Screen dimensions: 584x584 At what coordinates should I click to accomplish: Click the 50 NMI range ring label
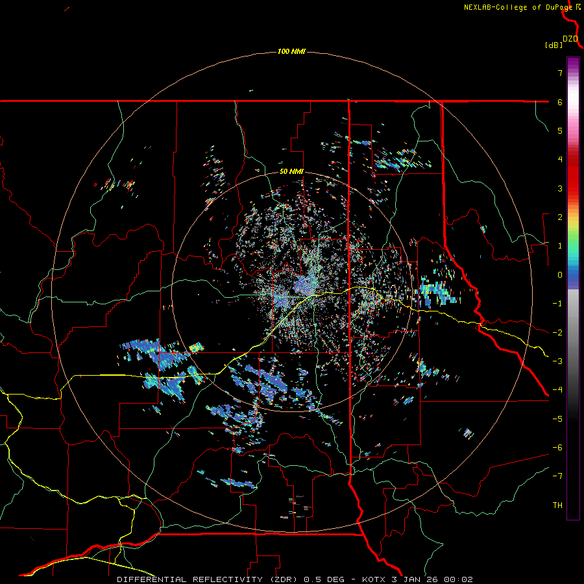pyautogui.click(x=291, y=172)
